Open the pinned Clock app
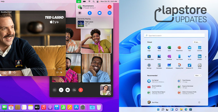 200,66
